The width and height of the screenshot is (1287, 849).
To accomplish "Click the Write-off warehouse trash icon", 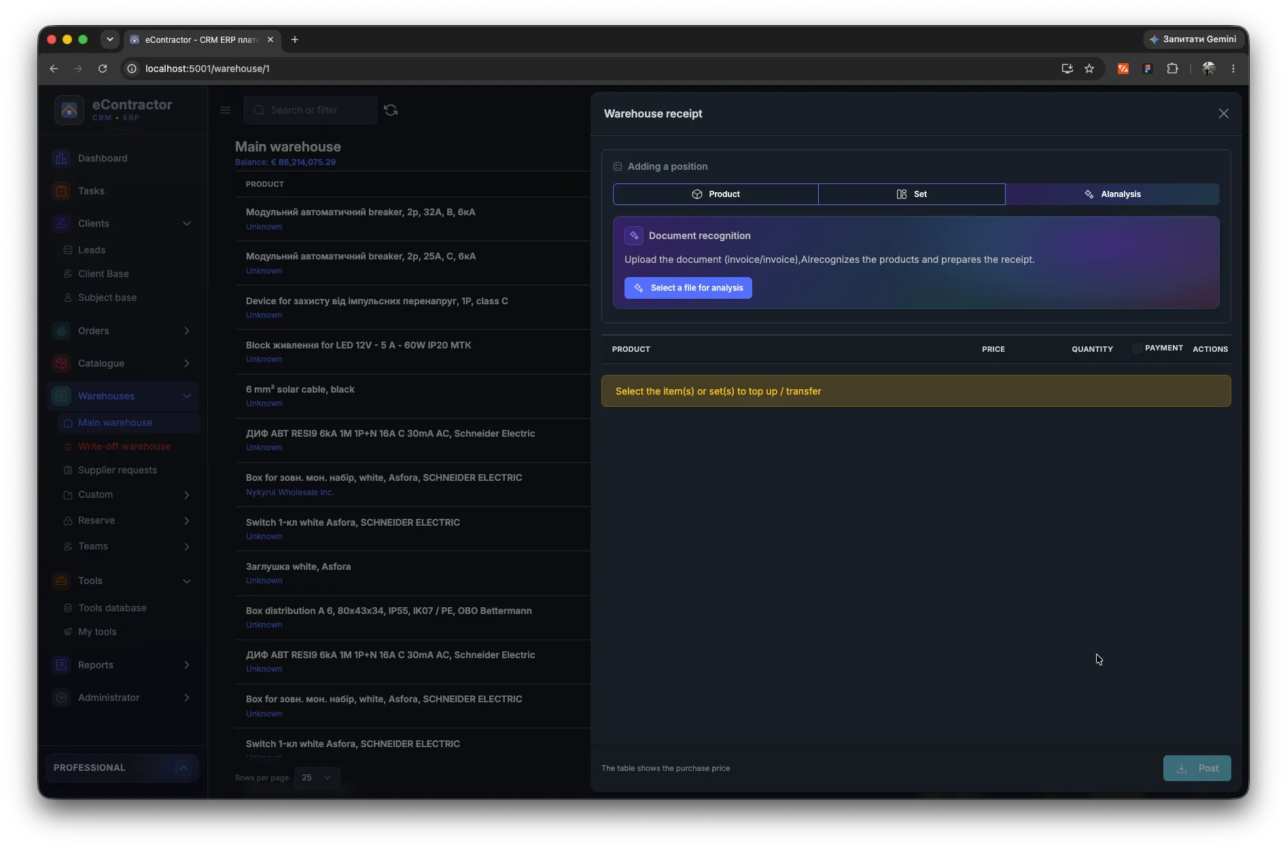I will click(68, 446).
